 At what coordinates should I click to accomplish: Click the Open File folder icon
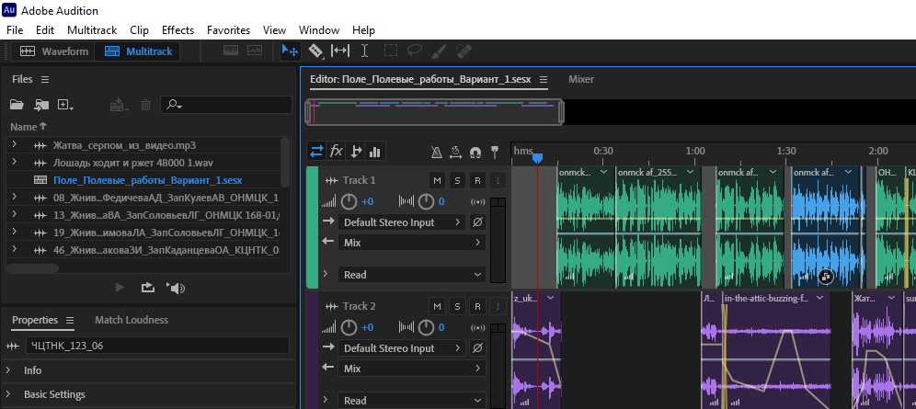[x=17, y=106]
